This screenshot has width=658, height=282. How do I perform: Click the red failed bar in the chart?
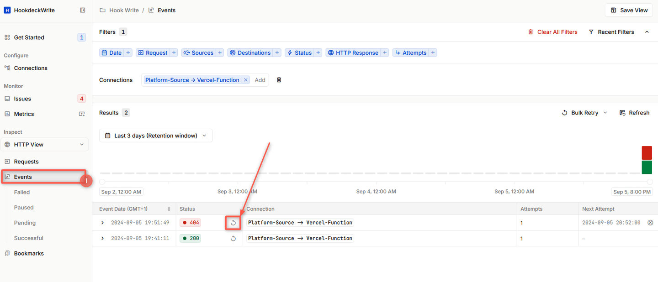click(647, 153)
